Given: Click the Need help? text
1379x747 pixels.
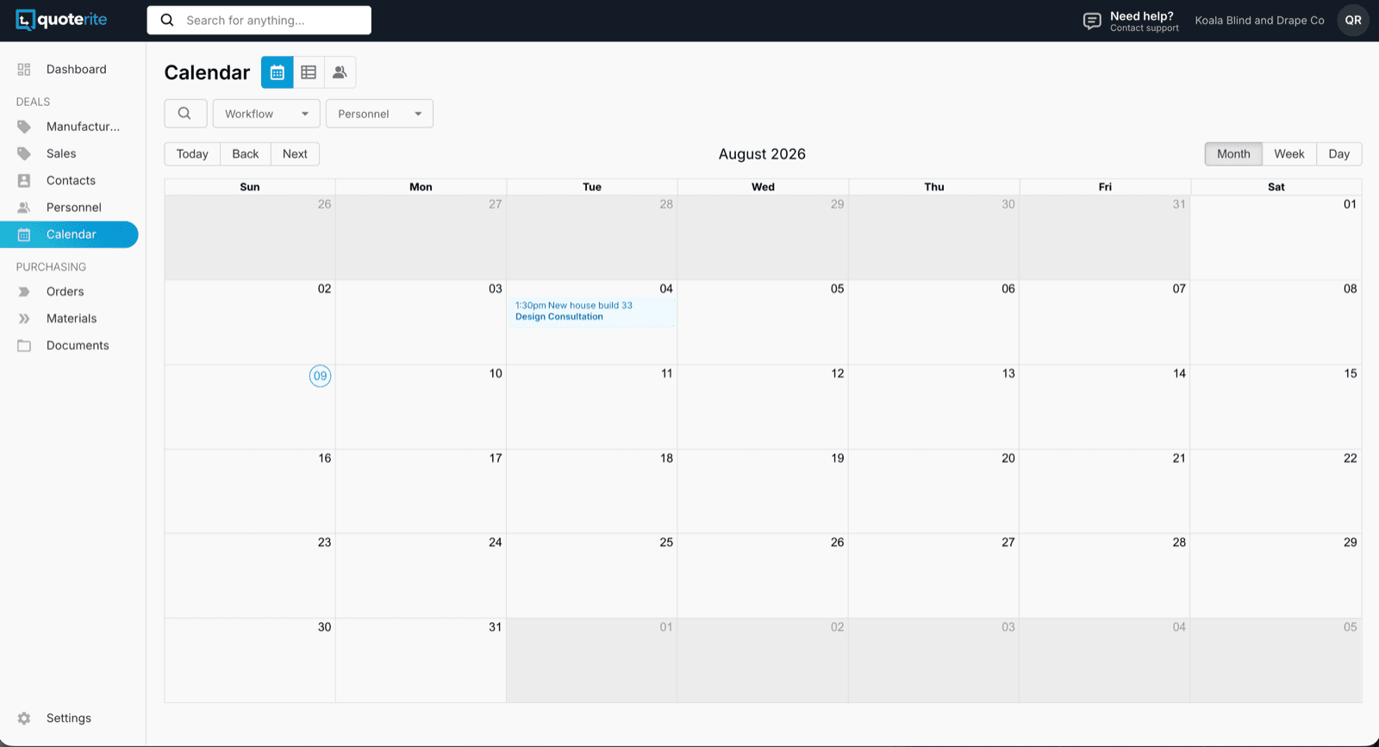Looking at the screenshot, I should 1141,16.
